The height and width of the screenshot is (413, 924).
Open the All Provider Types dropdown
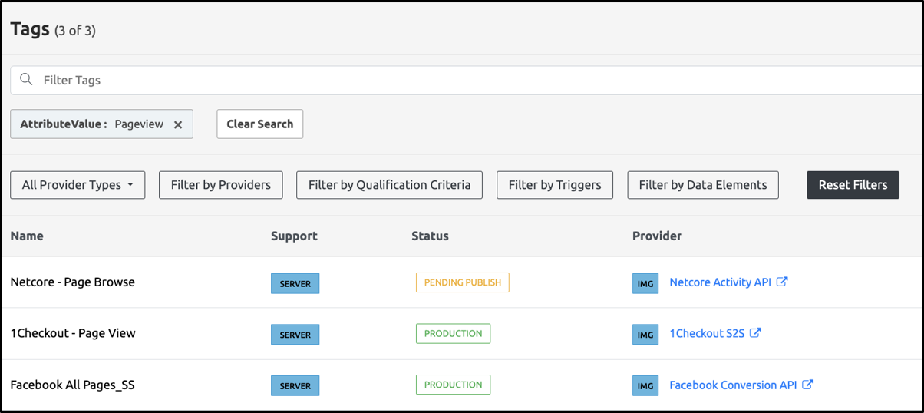[x=78, y=185]
